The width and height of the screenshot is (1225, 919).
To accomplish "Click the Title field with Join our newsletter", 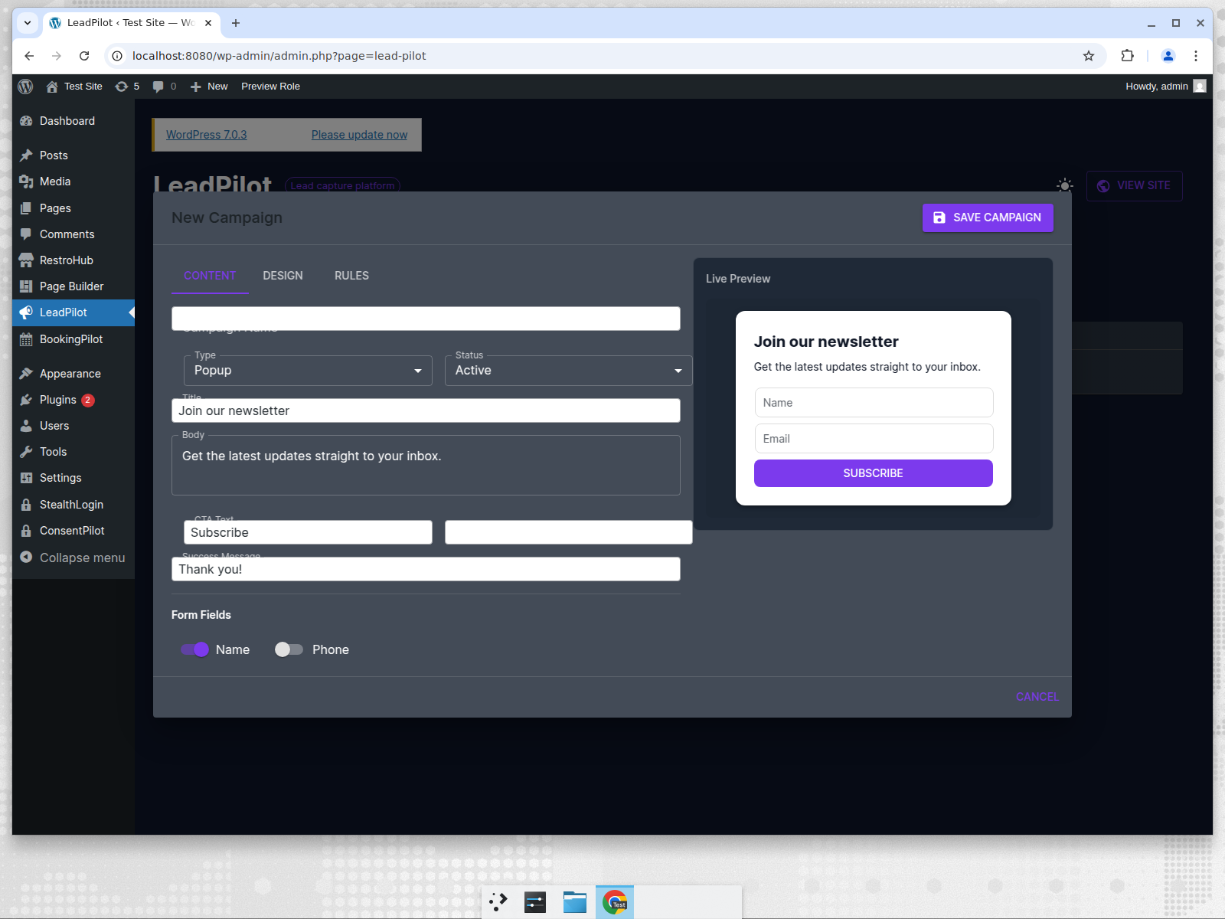I will (426, 410).
